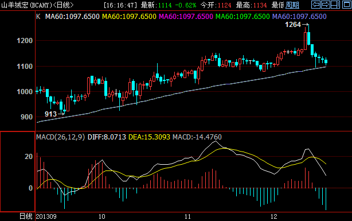This screenshot has height=221, width=352.
Task: Click the 1264 high price marker
Action: (x=293, y=25)
